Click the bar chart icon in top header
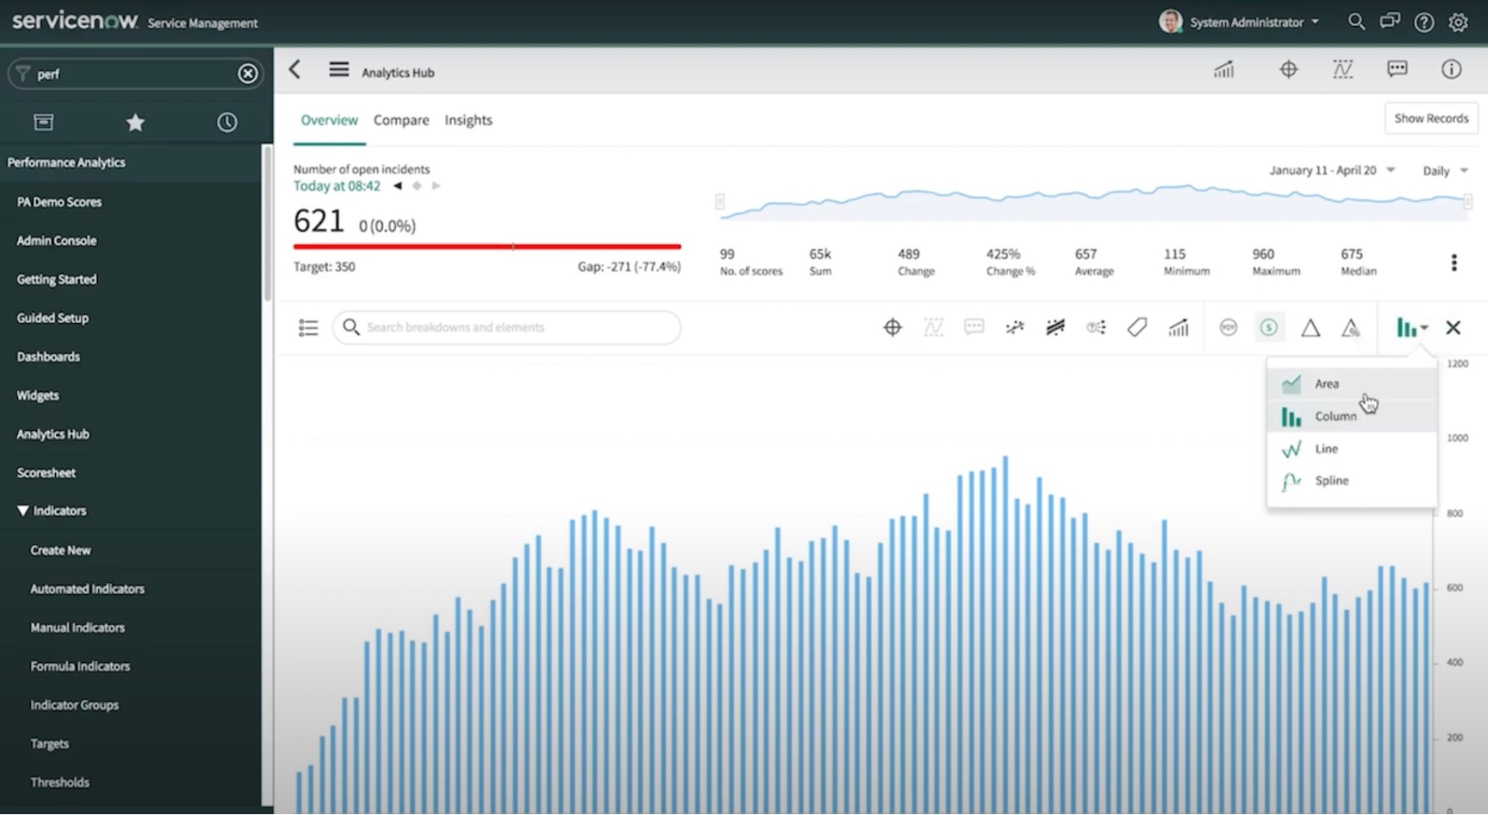 1224,70
